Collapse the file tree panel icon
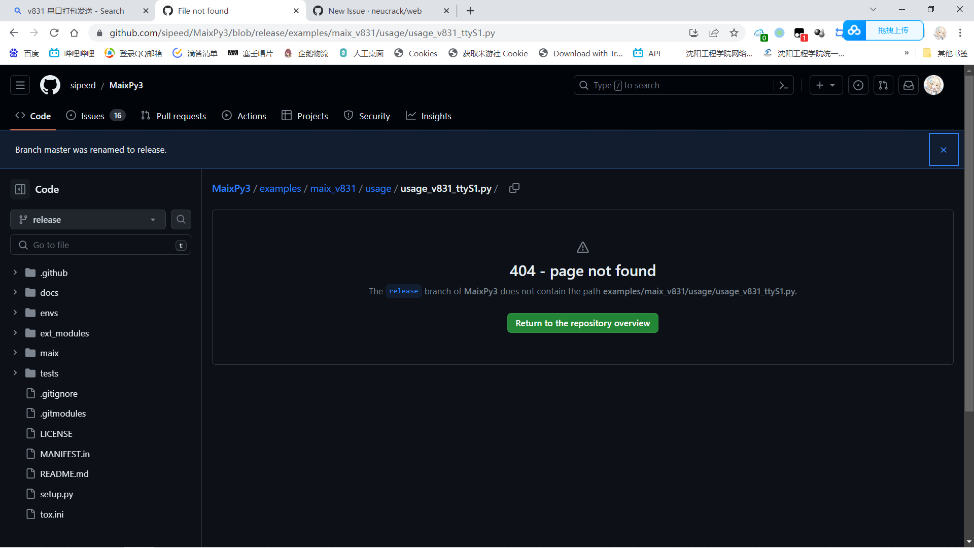The height and width of the screenshot is (548, 974). click(x=20, y=189)
